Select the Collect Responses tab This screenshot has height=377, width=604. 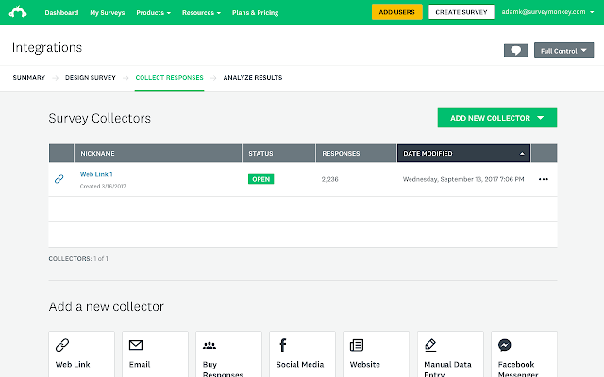tap(169, 77)
